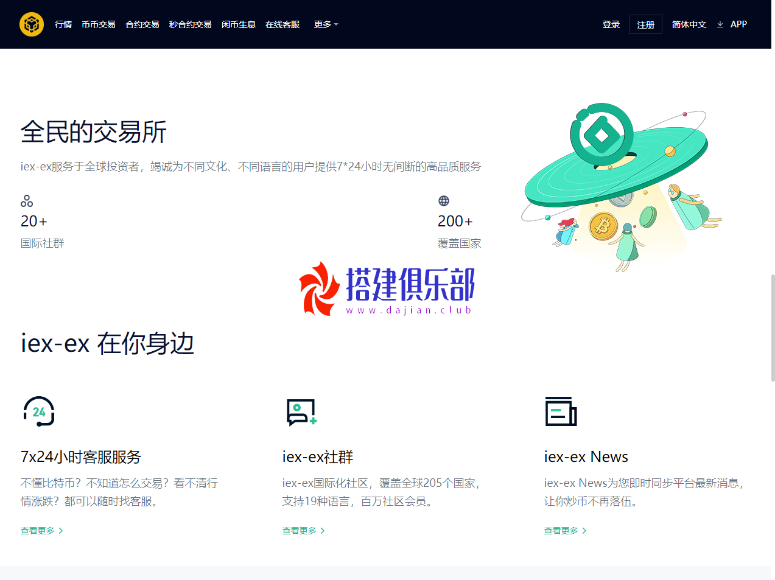This screenshot has height=580, width=775.
Task: Click the community chat icon
Action: [x=301, y=412]
